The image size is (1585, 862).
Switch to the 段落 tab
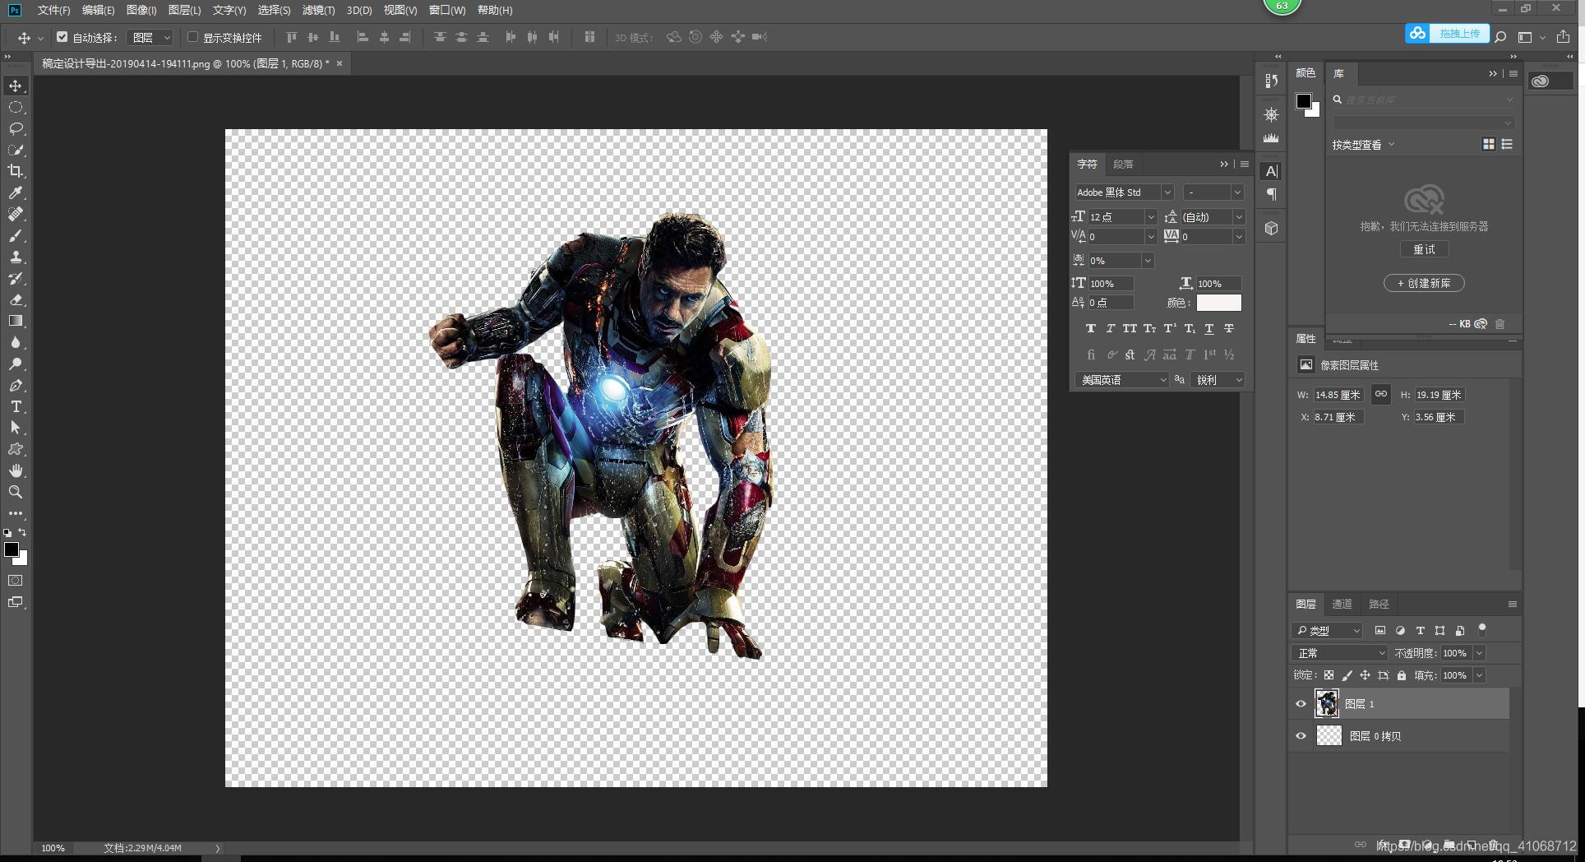1123,165
